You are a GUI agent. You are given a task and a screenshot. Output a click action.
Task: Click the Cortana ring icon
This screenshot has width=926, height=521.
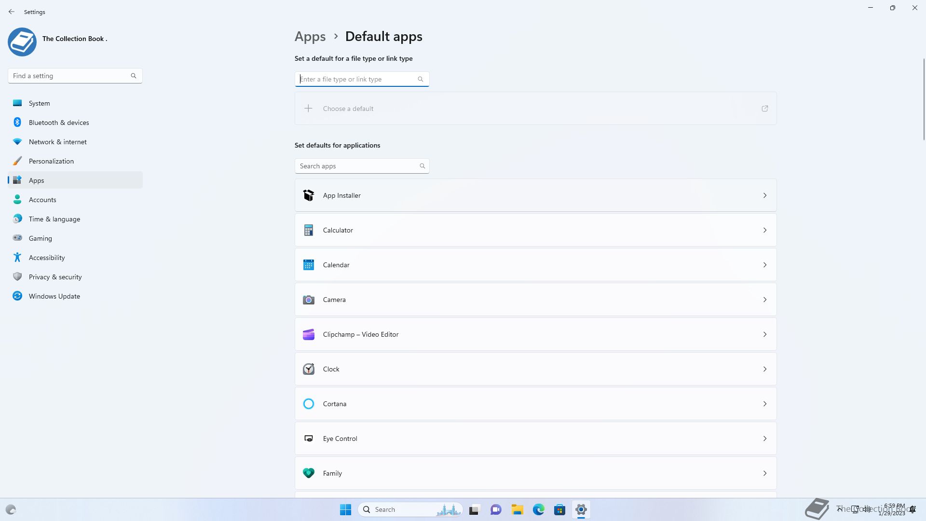tap(309, 404)
